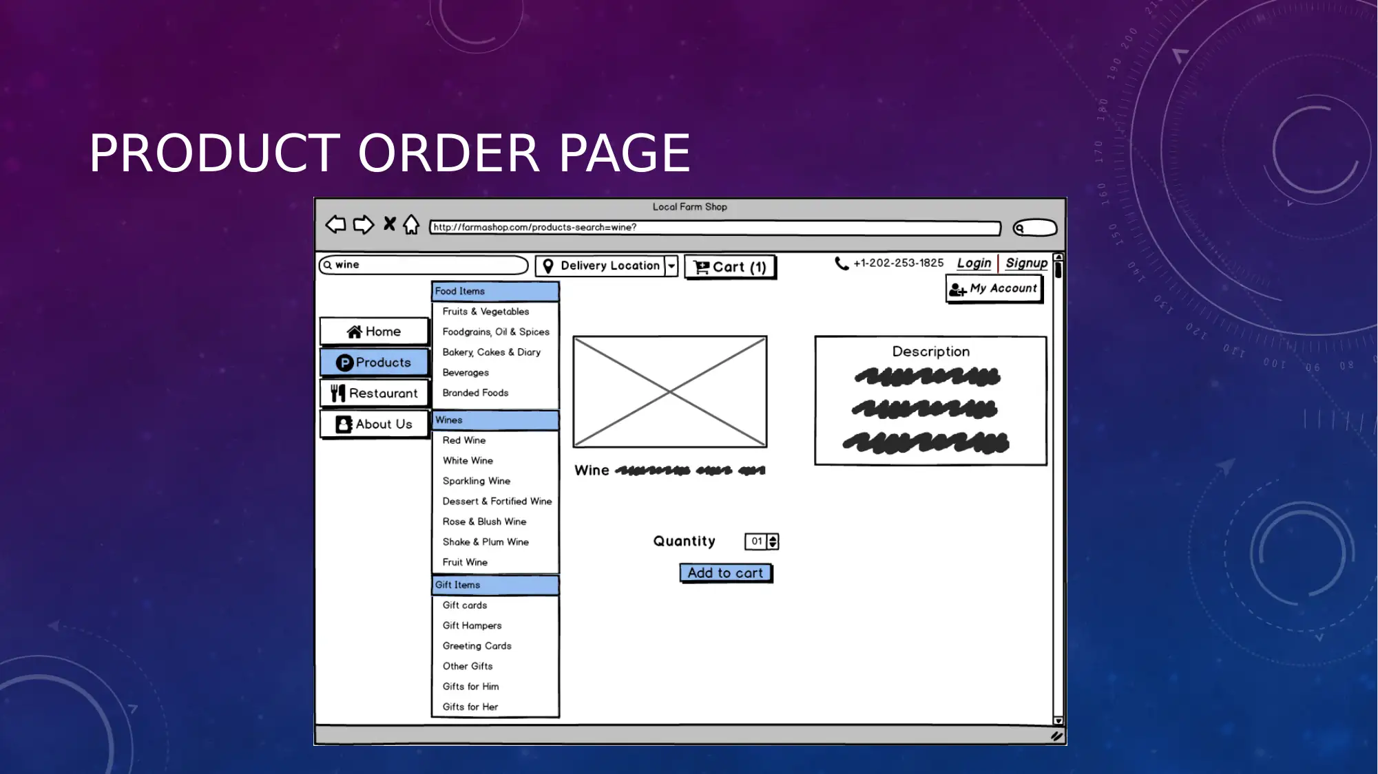Click the Add to cart button
This screenshot has width=1378, height=774.
tap(726, 573)
